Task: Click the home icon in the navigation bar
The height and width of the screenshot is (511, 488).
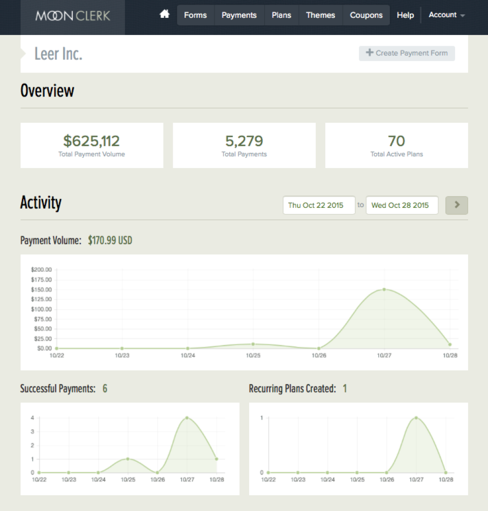Action: pyautogui.click(x=164, y=15)
